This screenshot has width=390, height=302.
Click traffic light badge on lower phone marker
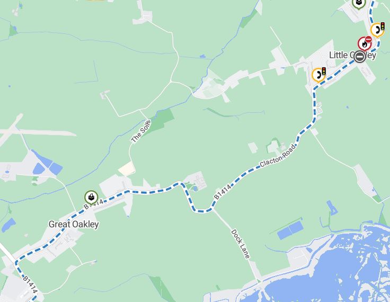coord(324,71)
